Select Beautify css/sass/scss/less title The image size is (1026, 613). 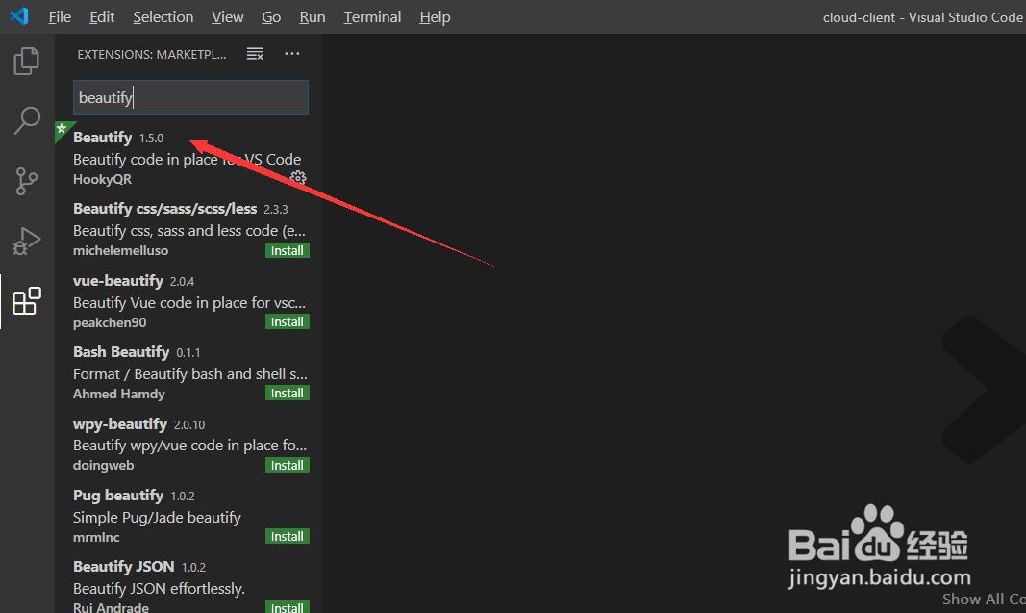point(164,209)
